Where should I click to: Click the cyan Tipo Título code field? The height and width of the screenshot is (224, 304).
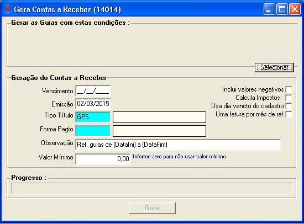[93, 117]
